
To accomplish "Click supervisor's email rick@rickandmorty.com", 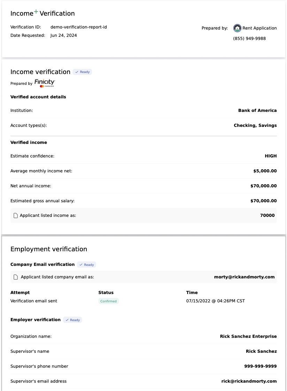I will point(249,381).
